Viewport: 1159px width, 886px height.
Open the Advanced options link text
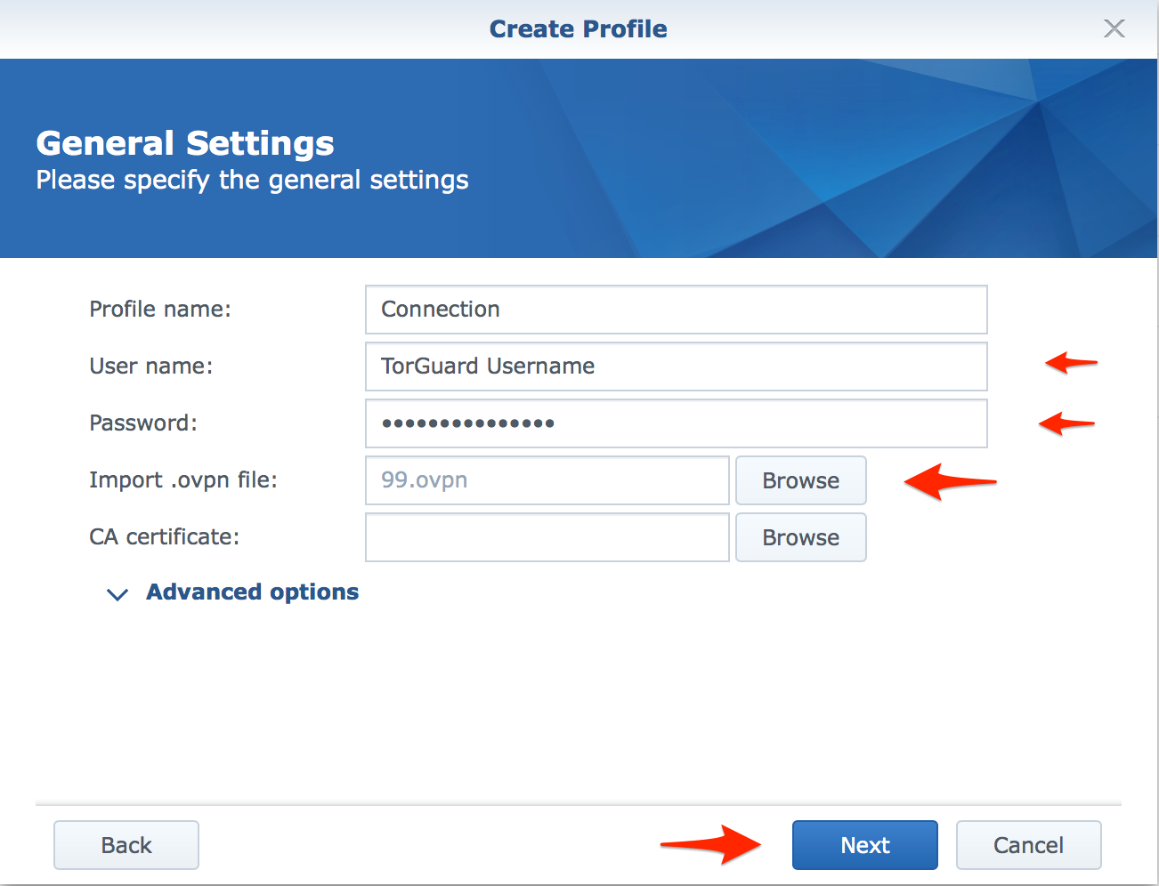pos(253,592)
